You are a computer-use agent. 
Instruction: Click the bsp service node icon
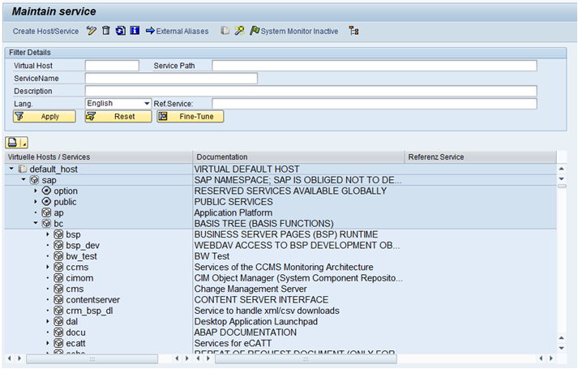[x=58, y=234]
